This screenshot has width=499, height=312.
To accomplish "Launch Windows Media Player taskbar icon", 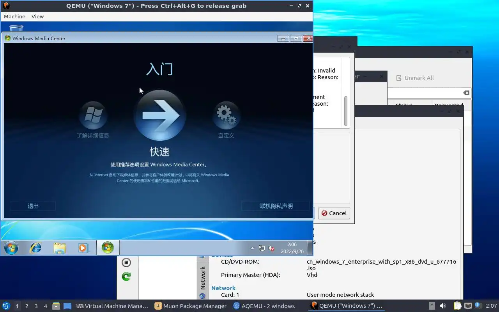I will tap(83, 248).
